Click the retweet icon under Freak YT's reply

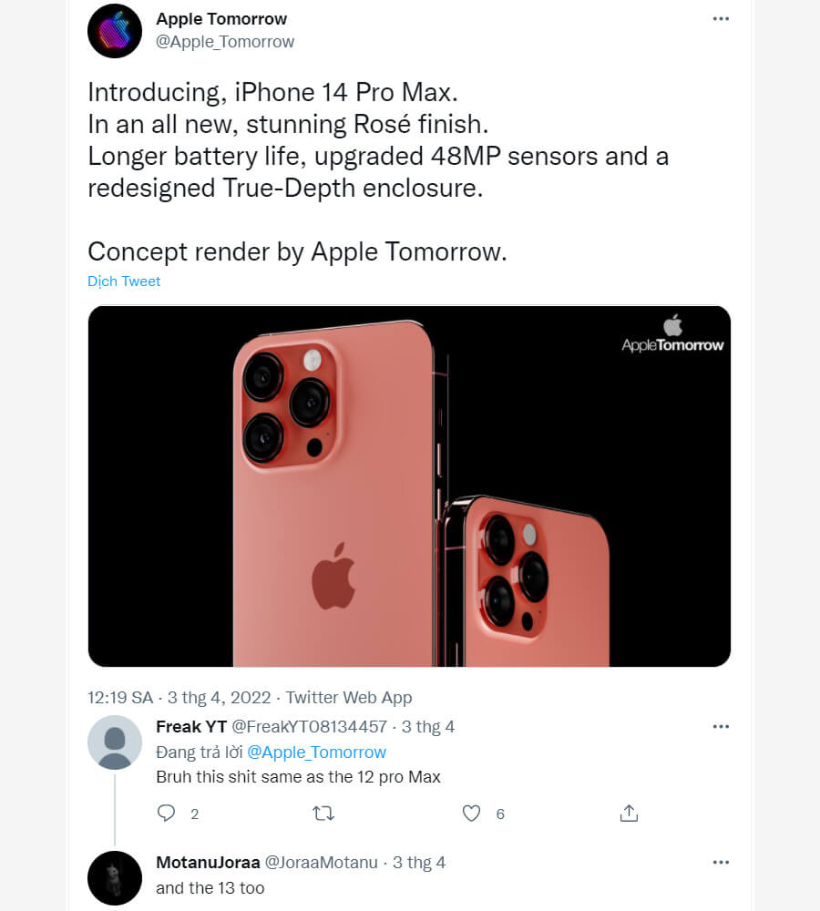click(x=323, y=813)
